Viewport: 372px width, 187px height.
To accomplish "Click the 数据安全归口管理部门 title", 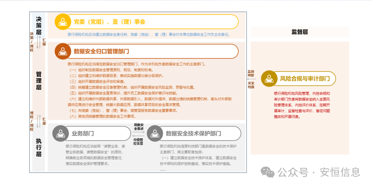I will pyautogui.click(x=101, y=51).
